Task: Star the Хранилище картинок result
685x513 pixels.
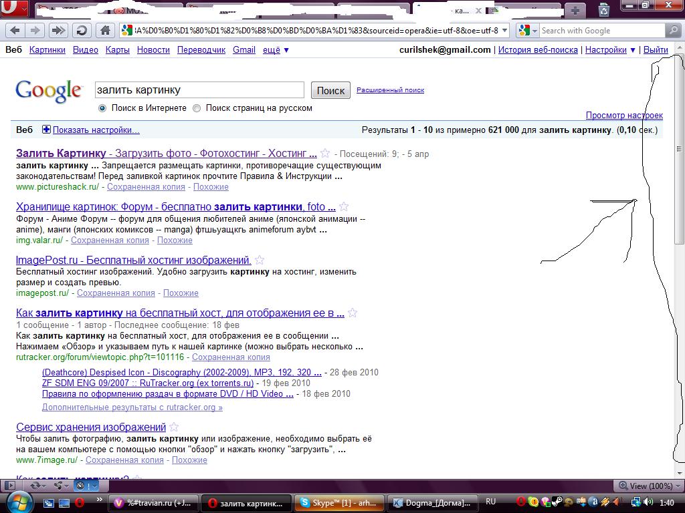Action: (344, 206)
